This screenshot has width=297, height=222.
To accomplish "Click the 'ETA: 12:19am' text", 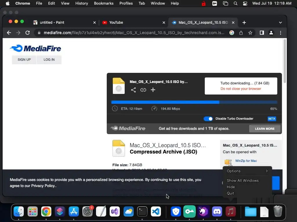I will click(x=131, y=109).
